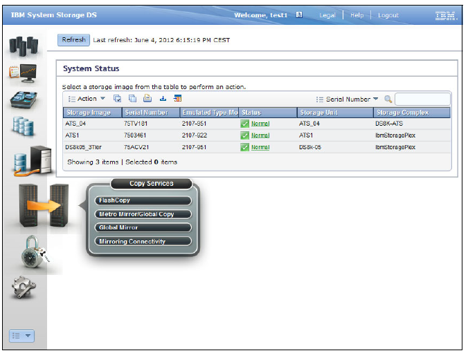The width and height of the screenshot is (468, 353).
Task: Click the green check icon for ATS_04
Action: [x=245, y=124]
